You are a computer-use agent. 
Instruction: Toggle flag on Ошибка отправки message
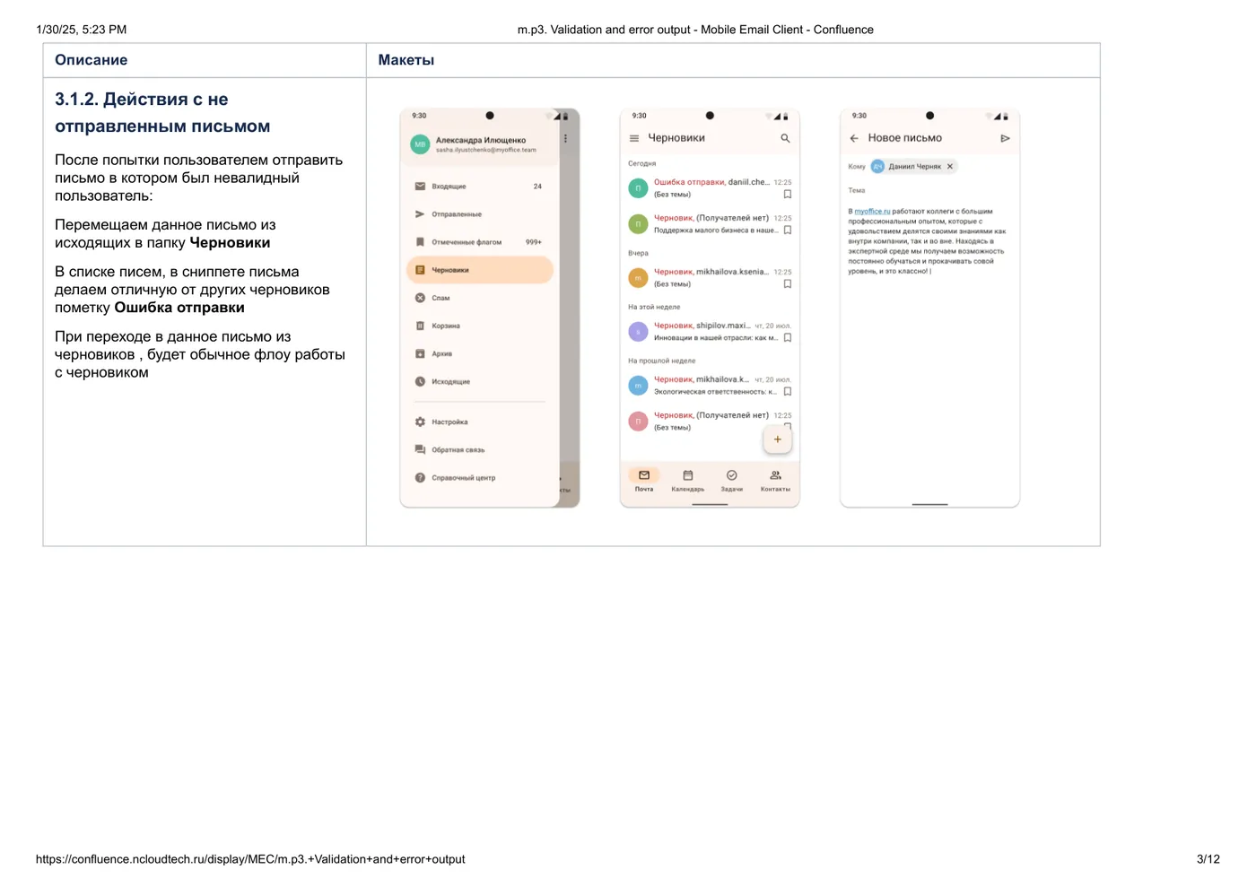[788, 195]
